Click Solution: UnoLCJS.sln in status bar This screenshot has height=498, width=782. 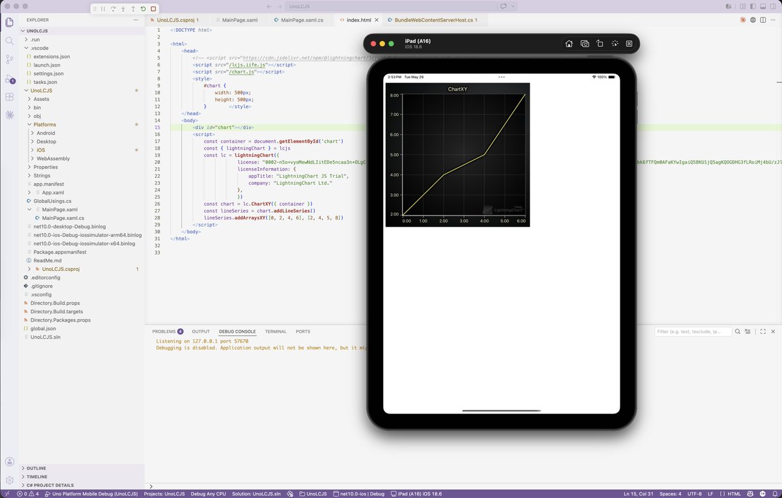[256, 494]
